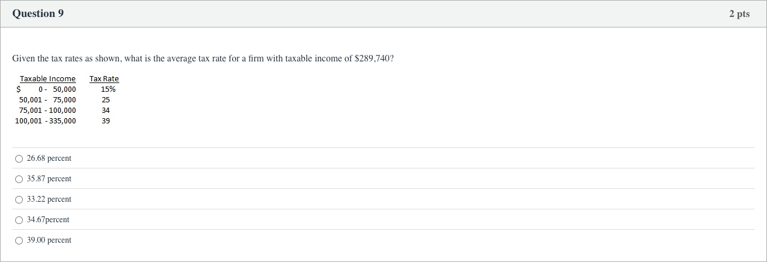Click the '39.00 percent' answer label text
The image size is (767, 262).
(x=49, y=240)
